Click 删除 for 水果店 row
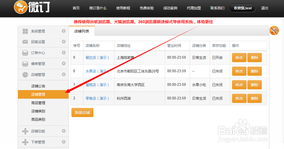 tap(254, 71)
